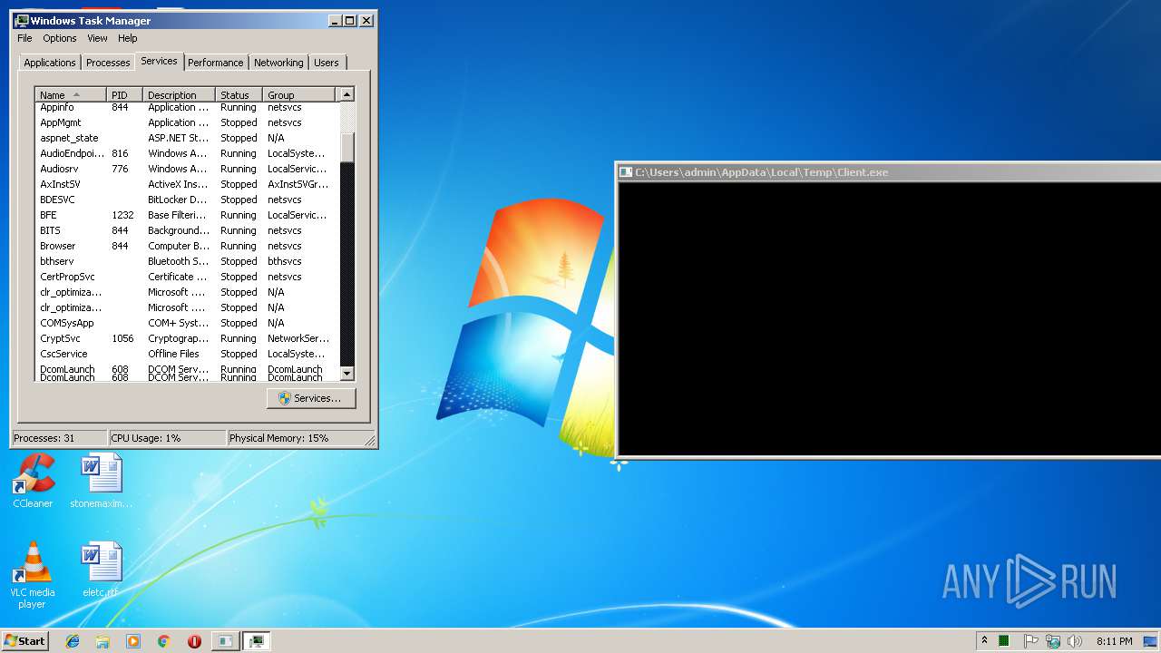
Task: Select the VLC media player shortcut
Action: [33, 576]
